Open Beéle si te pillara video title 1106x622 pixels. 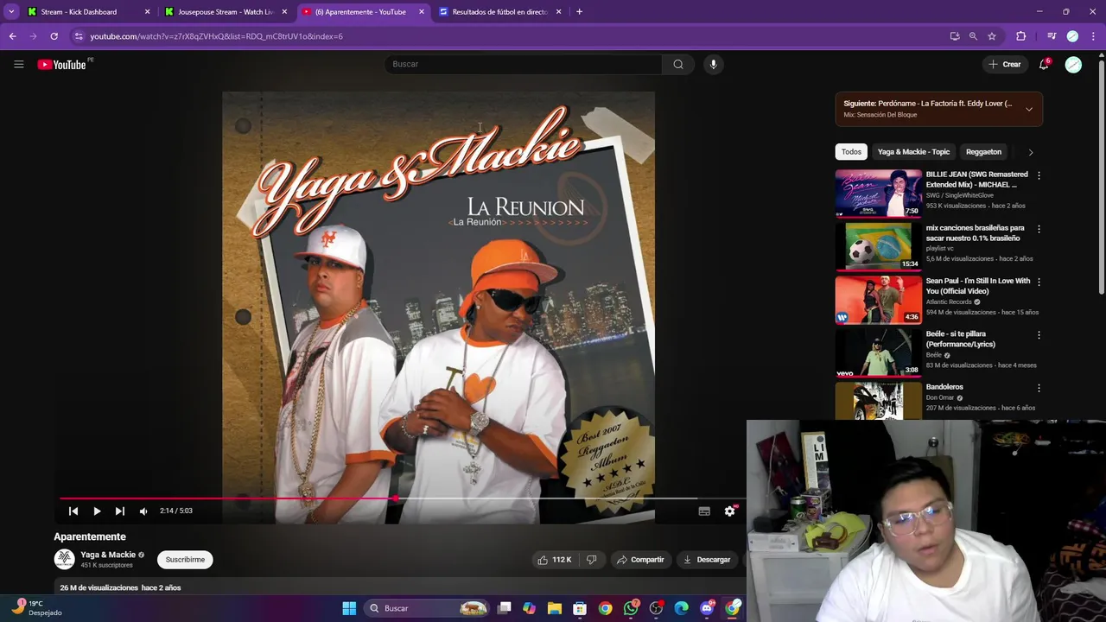pos(961,339)
